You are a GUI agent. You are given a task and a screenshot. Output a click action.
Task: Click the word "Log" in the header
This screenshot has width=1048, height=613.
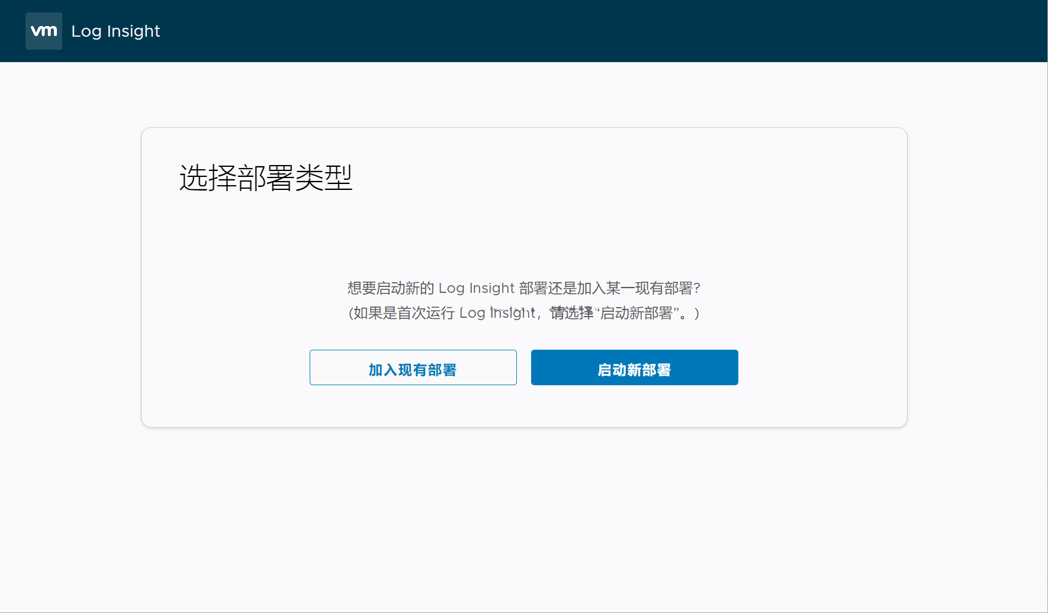click(86, 31)
